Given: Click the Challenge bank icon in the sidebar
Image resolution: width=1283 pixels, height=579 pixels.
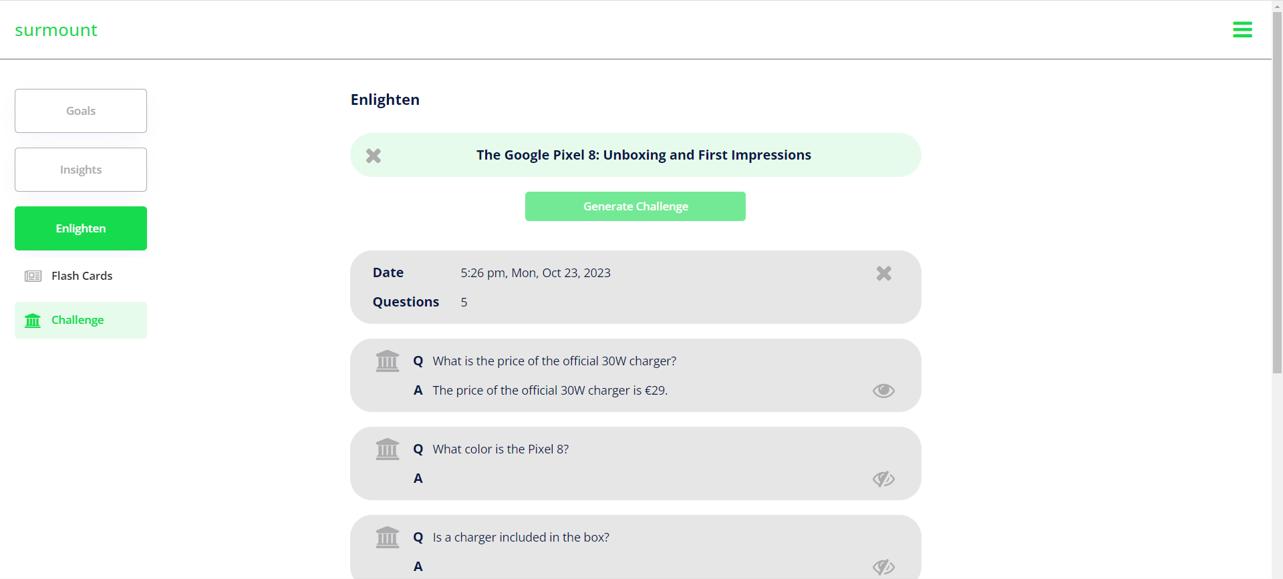Looking at the screenshot, I should (x=33, y=321).
